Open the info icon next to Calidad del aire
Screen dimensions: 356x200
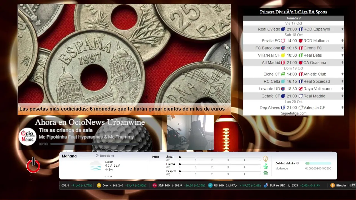coord(298,163)
